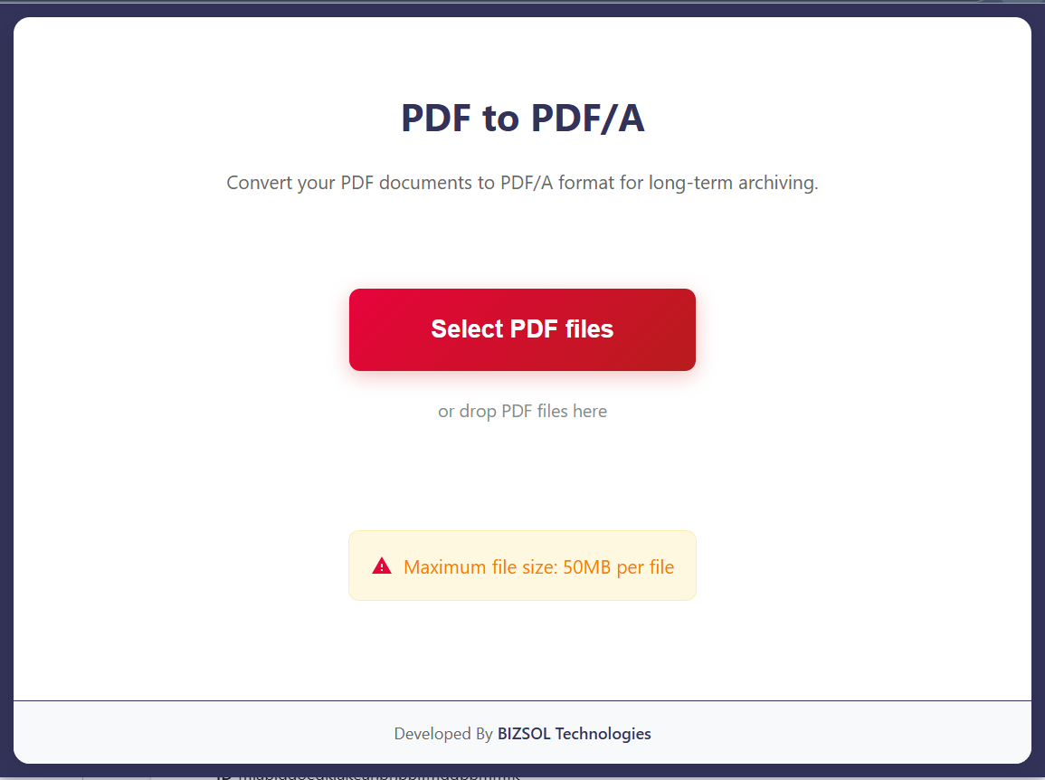Click the "or drop PDF files here" text

[x=522, y=412]
